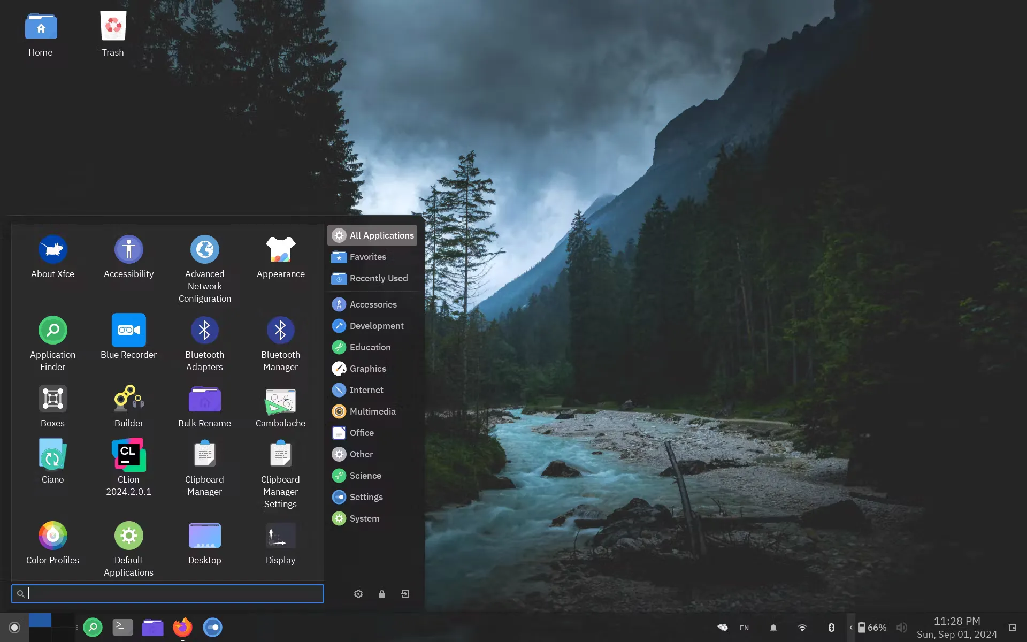Image resolution: width=1027 pixels, height=642 pixels.
Task: Check battery status in system tray
Action: coord(872,627)
